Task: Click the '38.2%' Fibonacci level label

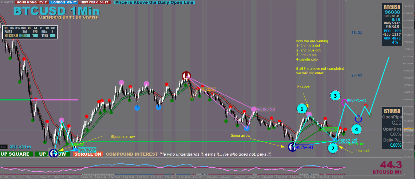Action: [357, 33]
